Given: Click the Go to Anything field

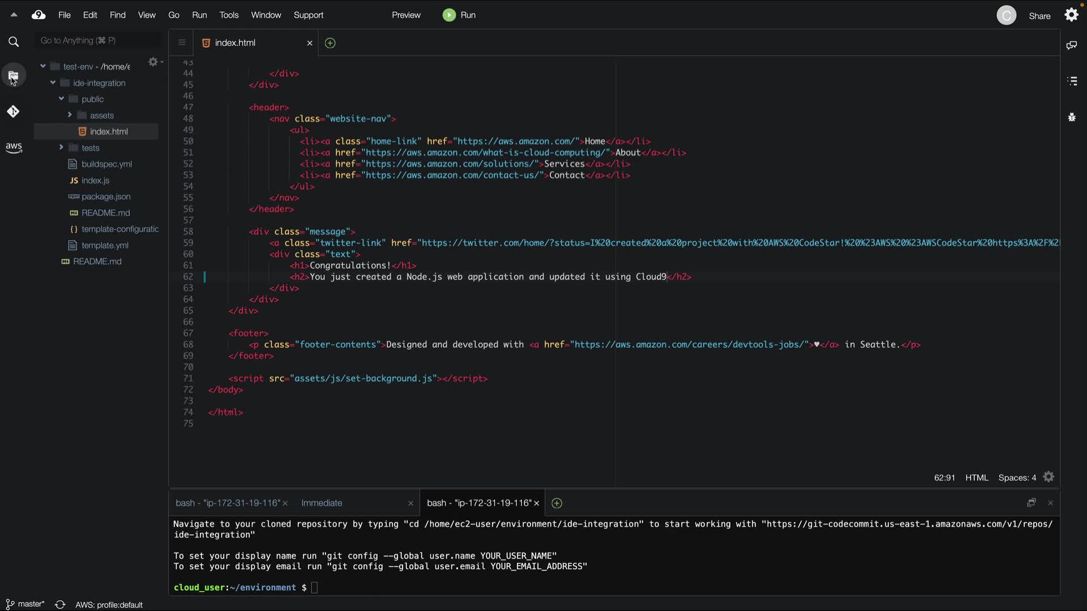Looking at the screenshot, I should click(96, 41).
